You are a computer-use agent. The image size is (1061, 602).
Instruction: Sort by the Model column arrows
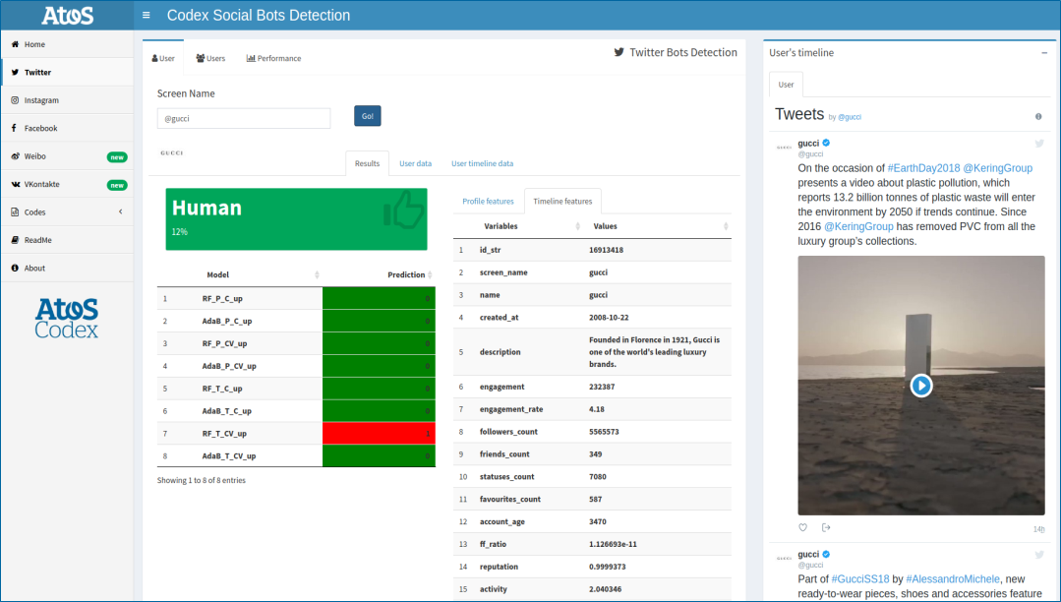click(x=317, y=274)
